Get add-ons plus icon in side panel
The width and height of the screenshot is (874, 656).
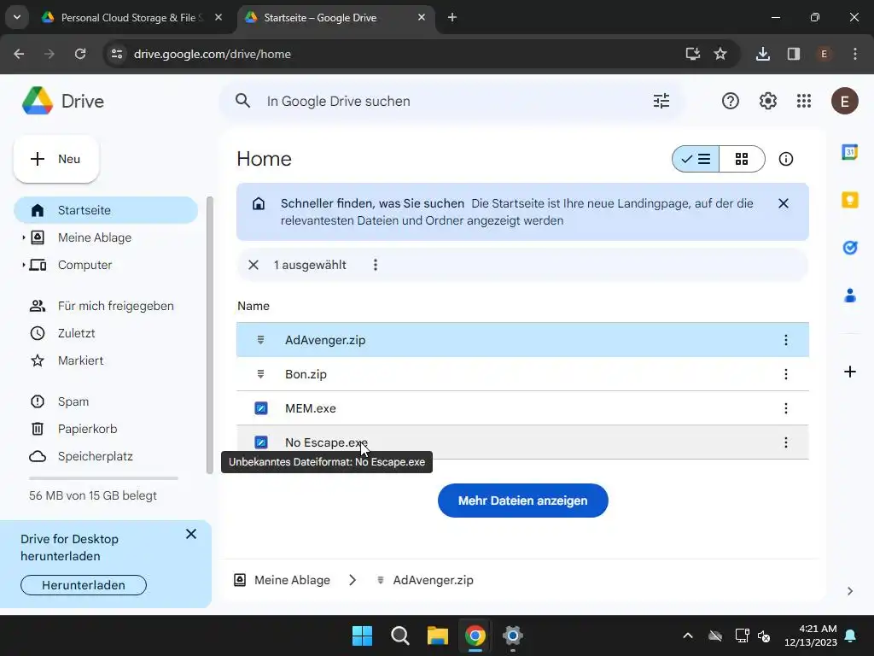(x=849, y=372)
